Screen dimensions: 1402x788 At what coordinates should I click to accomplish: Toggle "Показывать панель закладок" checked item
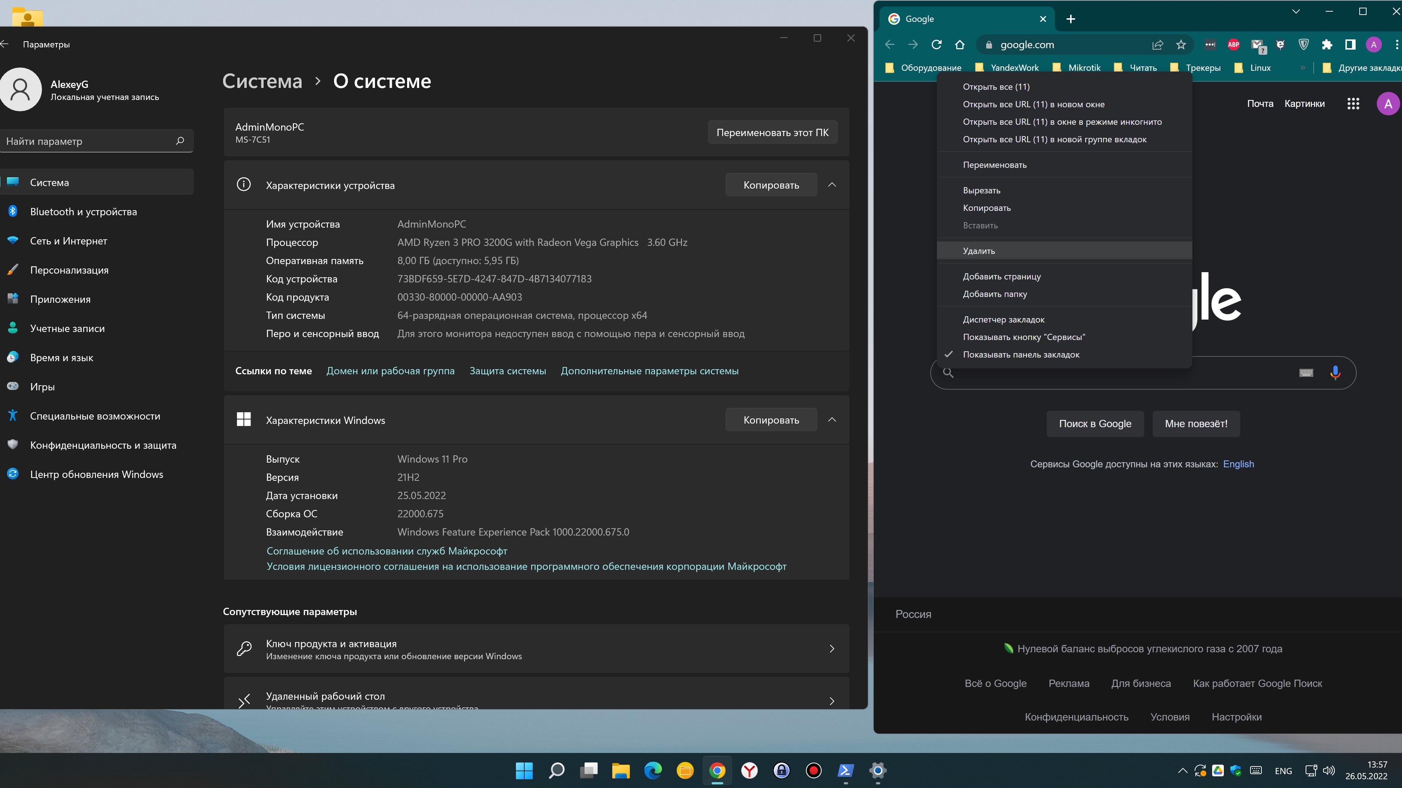(1021, 355)
